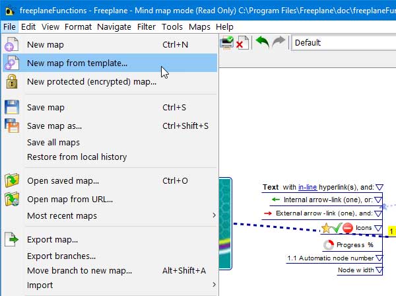Choose Export map...
This screenshot has width=396, height=296.
[x=110, y=239]
